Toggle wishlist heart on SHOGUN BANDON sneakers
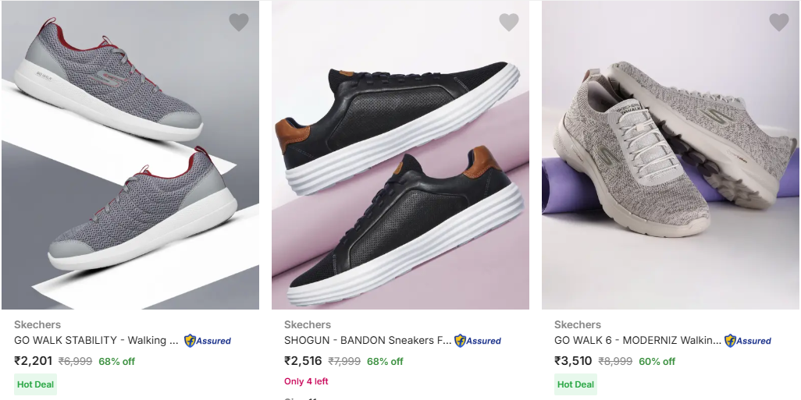The width and height of the screenshot is (801, 400). click(509, 23)
